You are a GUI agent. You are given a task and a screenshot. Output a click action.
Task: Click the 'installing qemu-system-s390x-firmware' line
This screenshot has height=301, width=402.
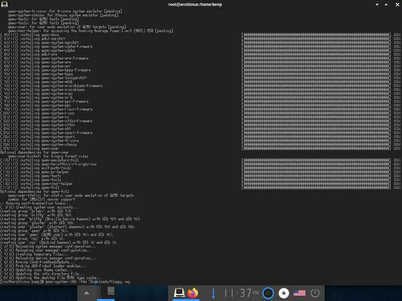(x=46, y=121)
